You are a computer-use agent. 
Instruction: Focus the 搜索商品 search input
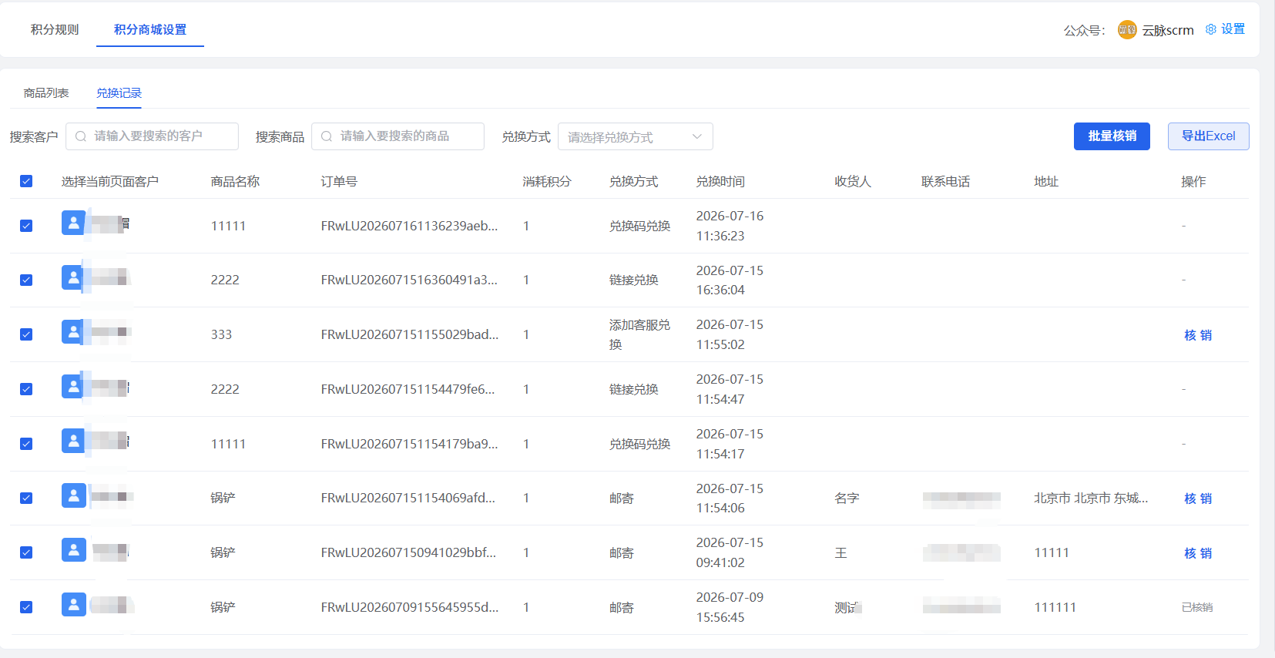[x=398, y=136]
